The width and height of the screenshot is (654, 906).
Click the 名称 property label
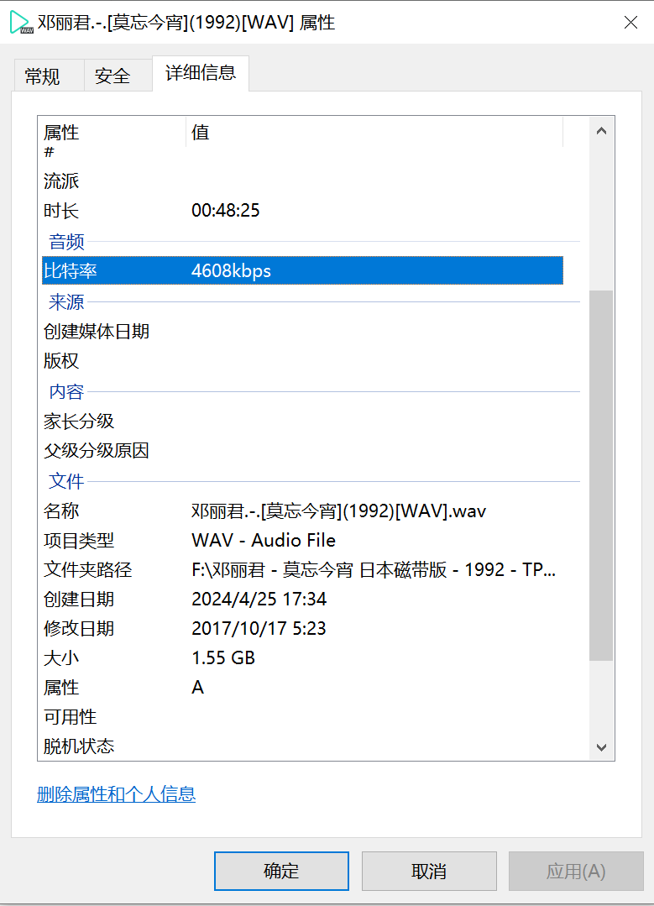61,511
